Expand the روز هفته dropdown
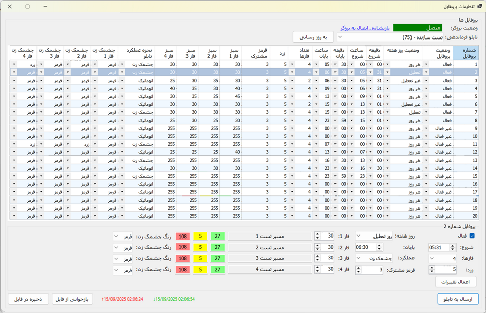The width and height of the screenshot is (486, 313). tap(373, 236)
